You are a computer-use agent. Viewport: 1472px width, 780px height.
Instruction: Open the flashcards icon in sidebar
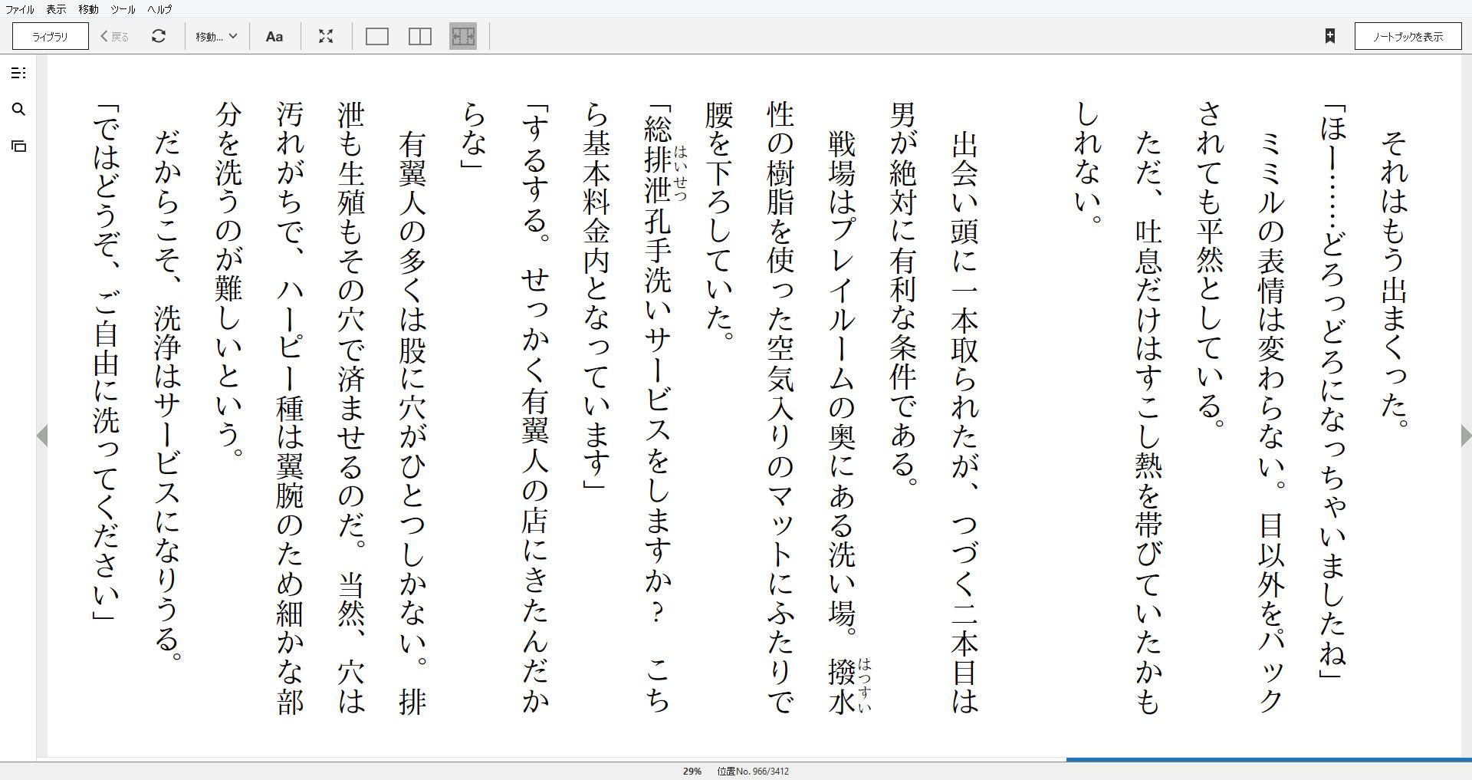pyautogui.click(x=18, y=146)
